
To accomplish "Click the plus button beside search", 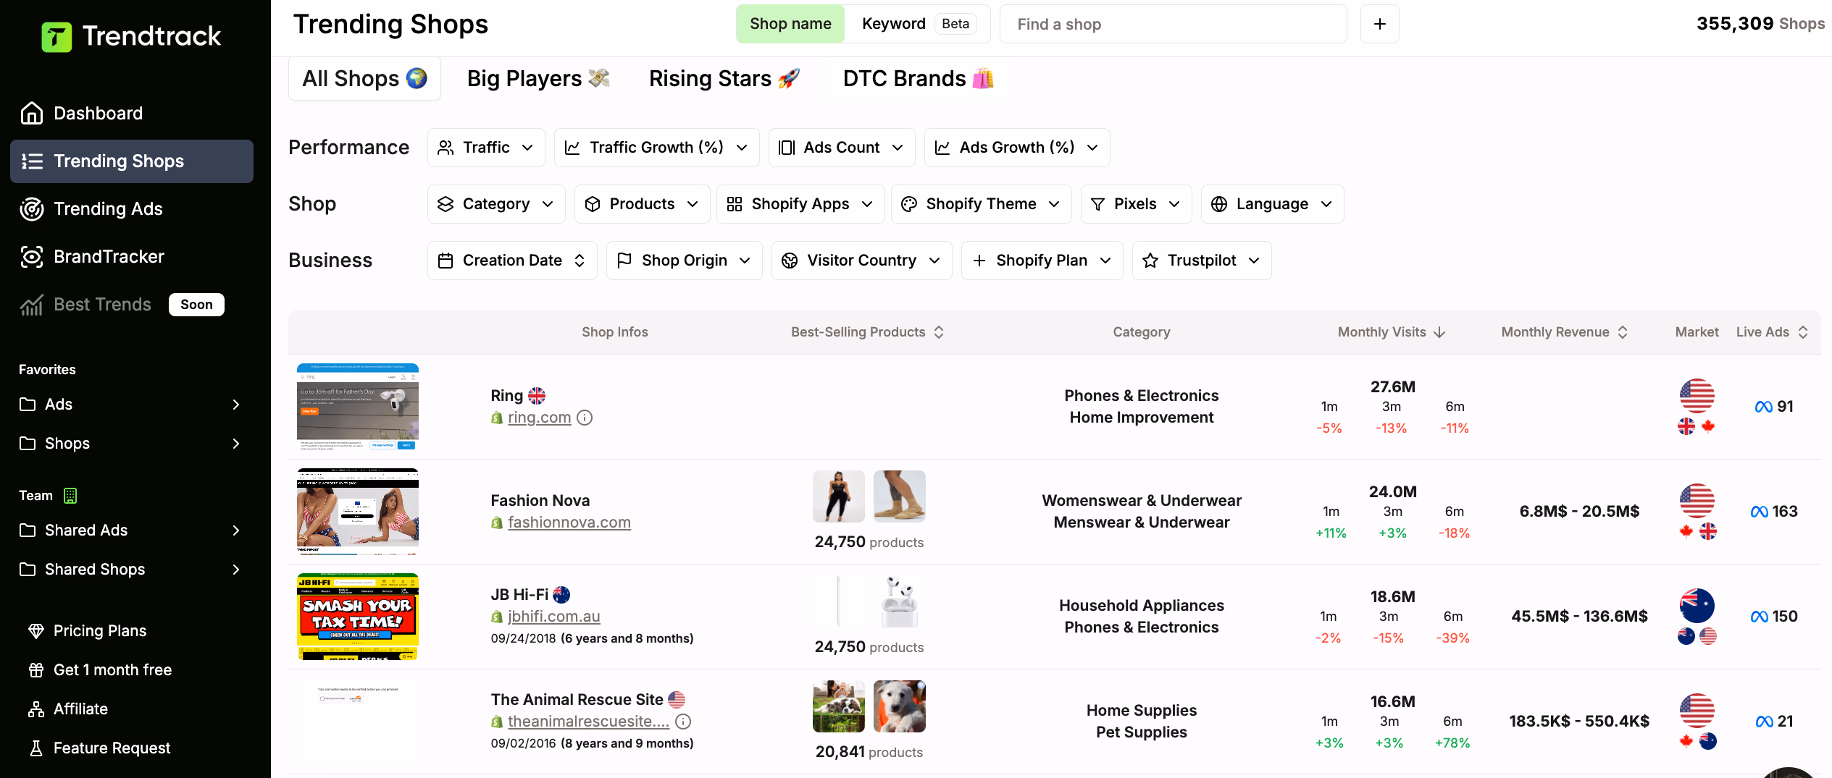I will (x=1380, y=24).
